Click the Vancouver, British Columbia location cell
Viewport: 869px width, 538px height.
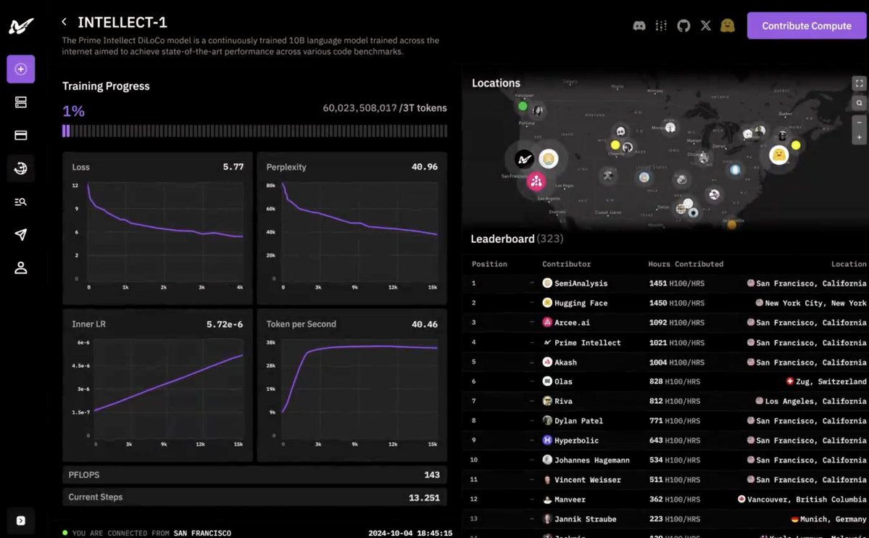[802, 499]
